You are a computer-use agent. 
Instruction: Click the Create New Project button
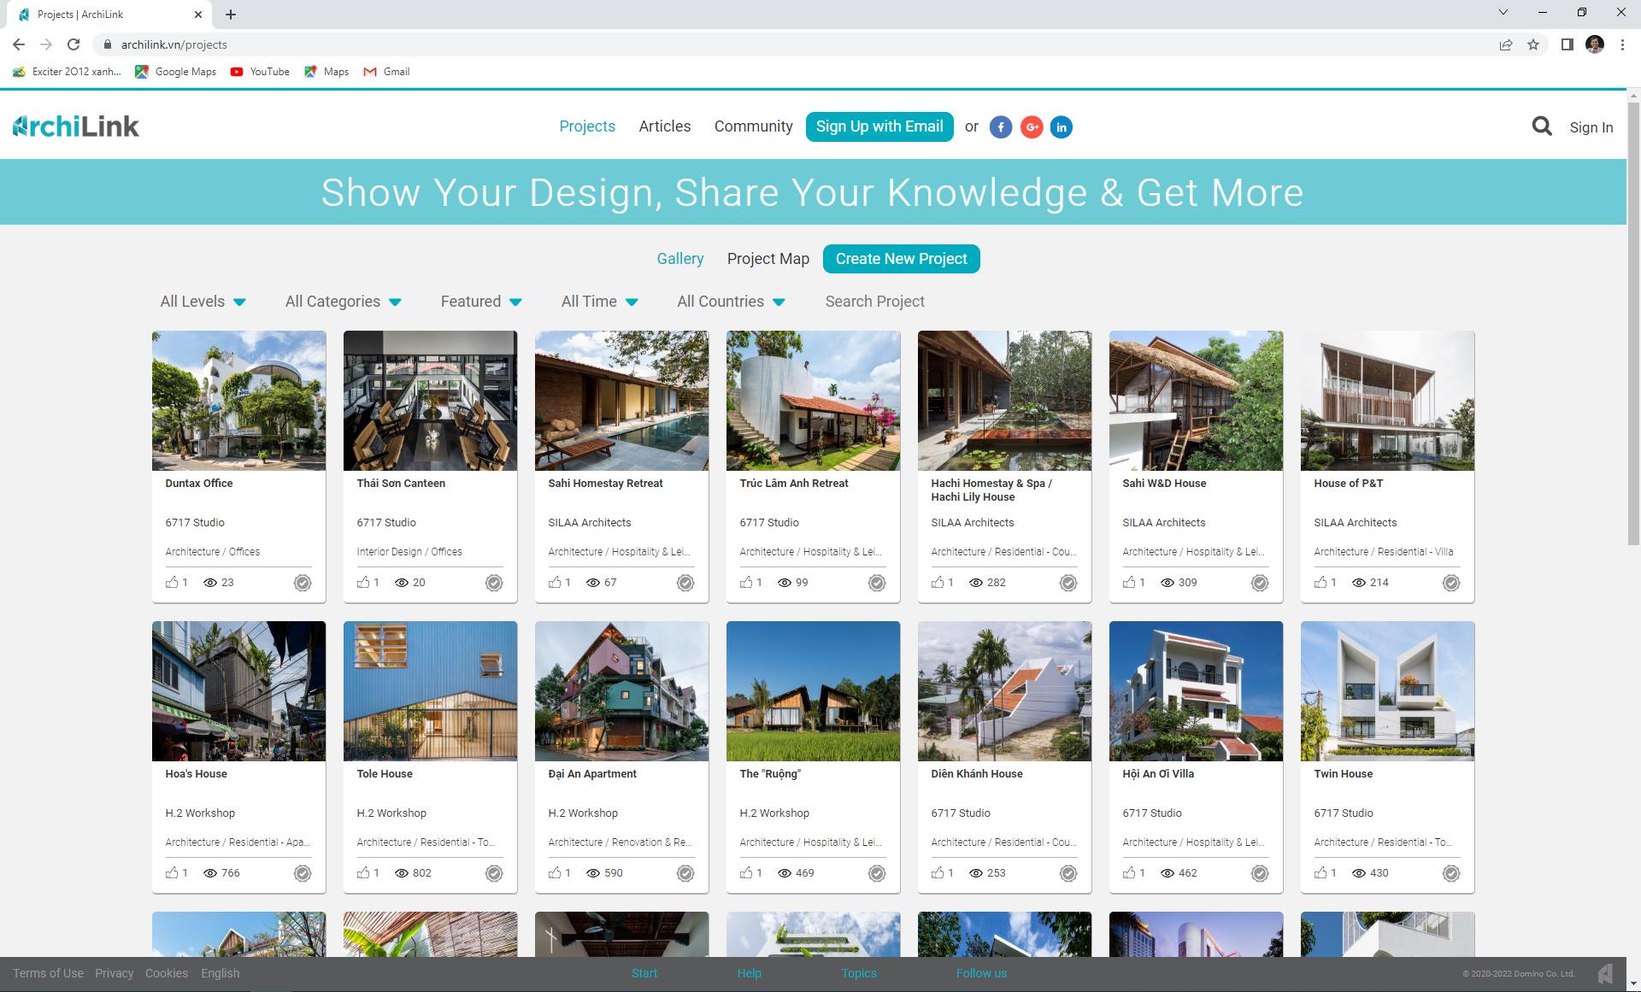click(902, 259)
